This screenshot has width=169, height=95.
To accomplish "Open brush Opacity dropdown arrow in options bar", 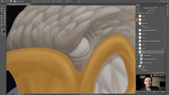I will (40, 1).
